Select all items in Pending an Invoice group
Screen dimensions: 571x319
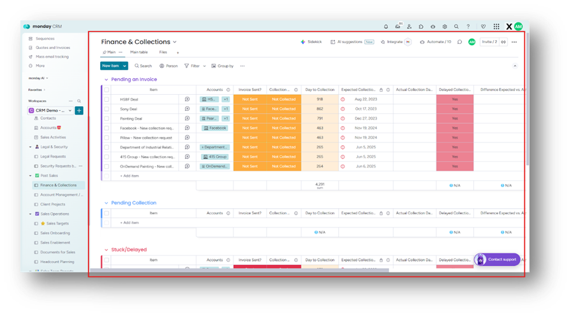pos(107,90)
